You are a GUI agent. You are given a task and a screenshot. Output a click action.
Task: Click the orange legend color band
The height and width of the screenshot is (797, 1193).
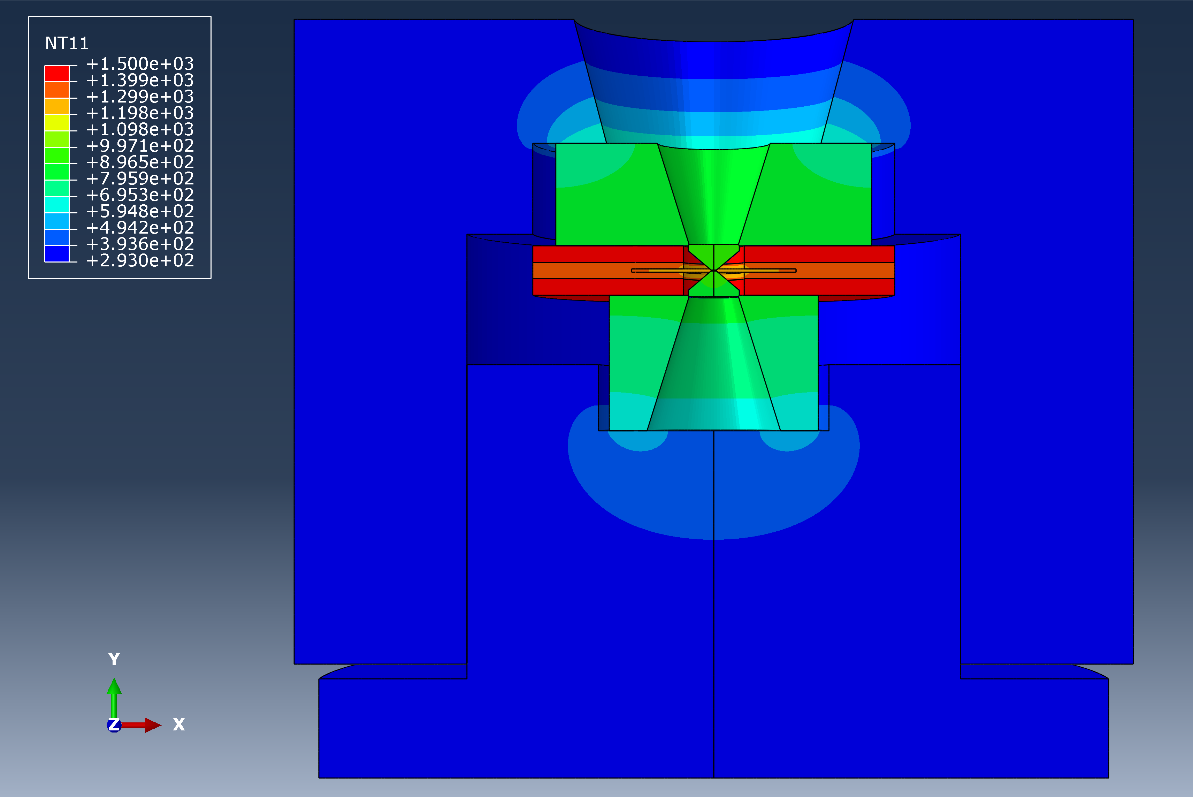[x=56, y=90]
